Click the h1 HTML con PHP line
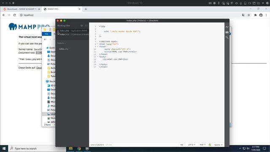The image size is (270, 152). point(115,59)
